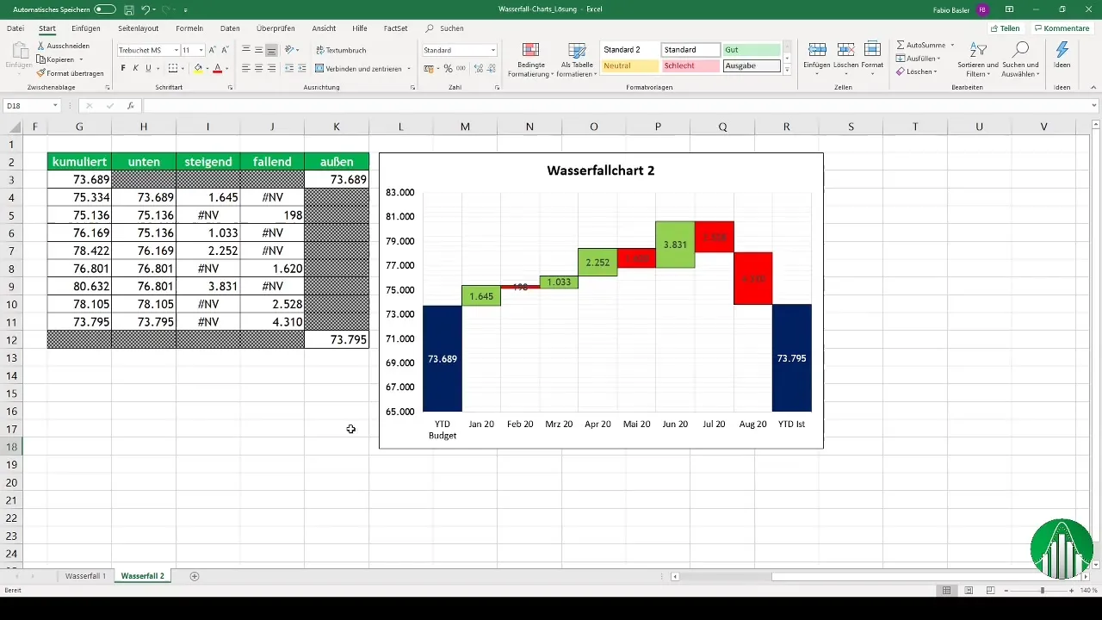
Task: Click the Save disk icon
Action: click(x=128, y=9)
